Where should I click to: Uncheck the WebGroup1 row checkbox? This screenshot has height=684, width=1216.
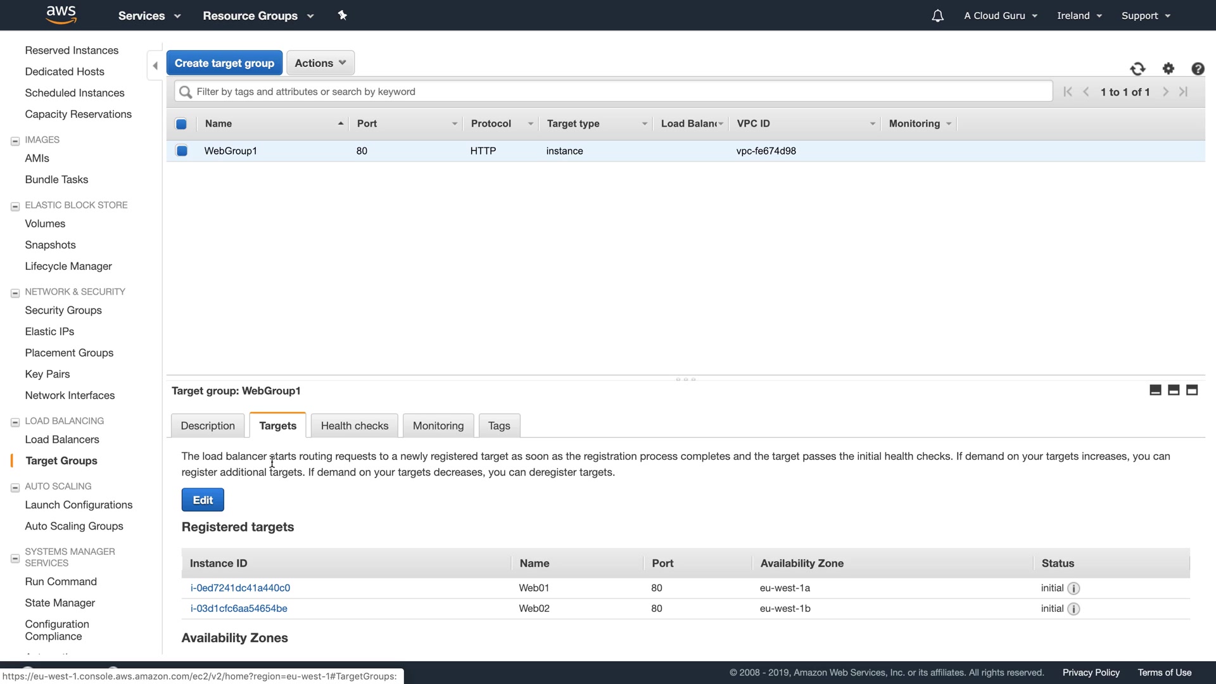[x=182, y=151]
